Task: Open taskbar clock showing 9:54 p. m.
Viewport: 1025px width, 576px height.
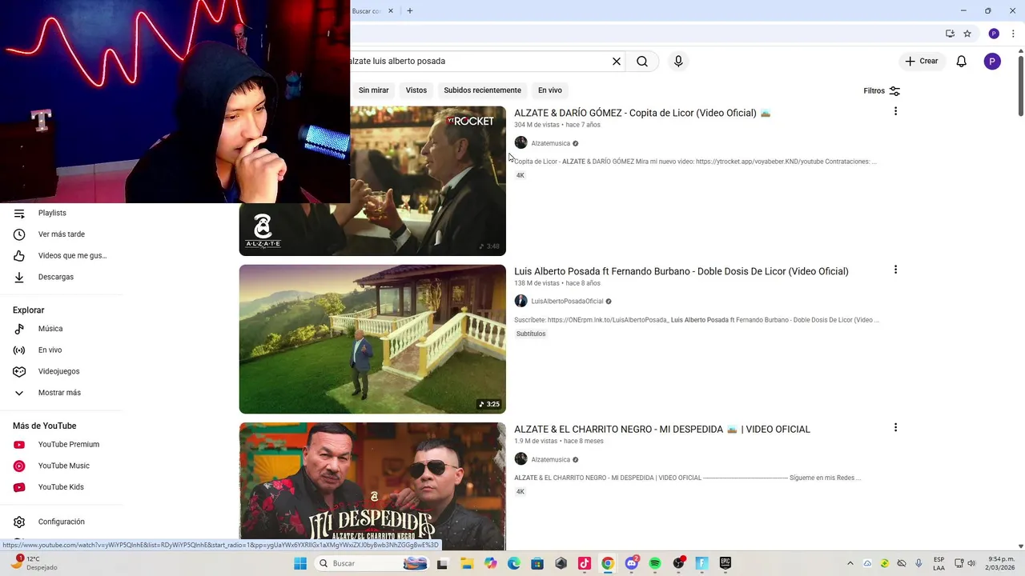Action: [x=1001, y=563]
